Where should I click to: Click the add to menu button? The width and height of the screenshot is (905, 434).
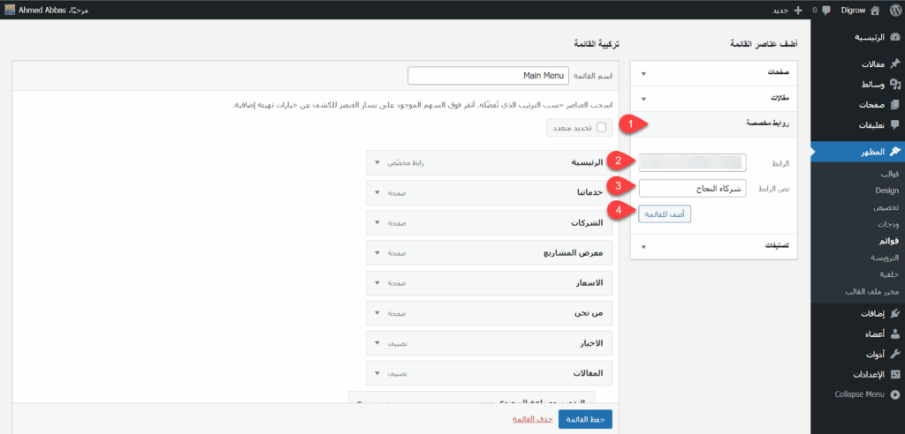[x=665, y=213]
